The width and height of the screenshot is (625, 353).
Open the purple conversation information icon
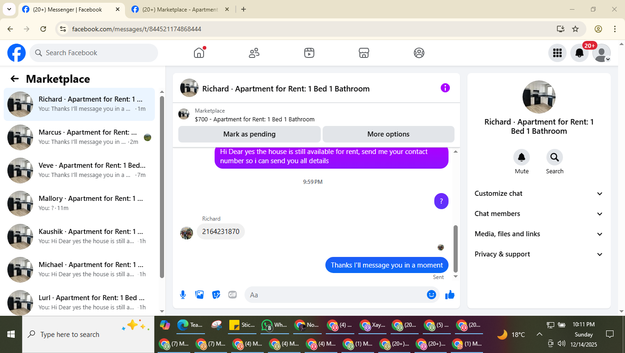pyautogui.click(x=445, y=88)
